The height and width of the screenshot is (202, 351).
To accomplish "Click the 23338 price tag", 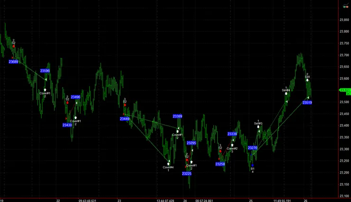I will [x=232, y=134].
